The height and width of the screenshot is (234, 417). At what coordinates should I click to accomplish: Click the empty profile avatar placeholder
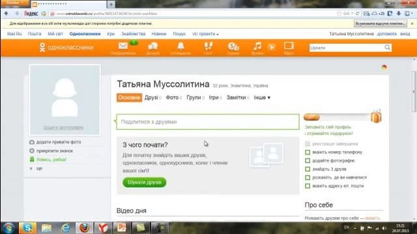tap(65, 99)
